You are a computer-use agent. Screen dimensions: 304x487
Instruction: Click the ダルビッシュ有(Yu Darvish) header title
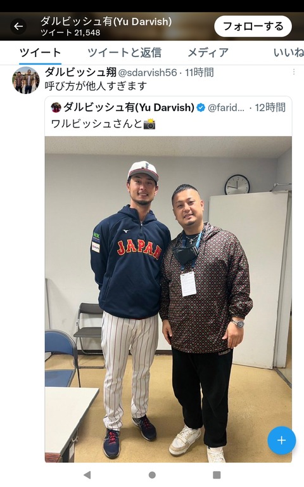coord(106,22)
